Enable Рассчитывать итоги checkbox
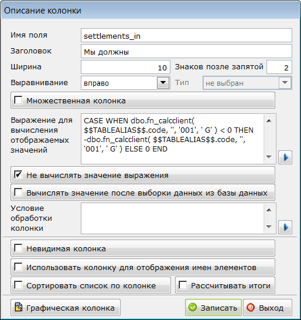This screenshot has height=320, width=301. click(x=183, y=285)
